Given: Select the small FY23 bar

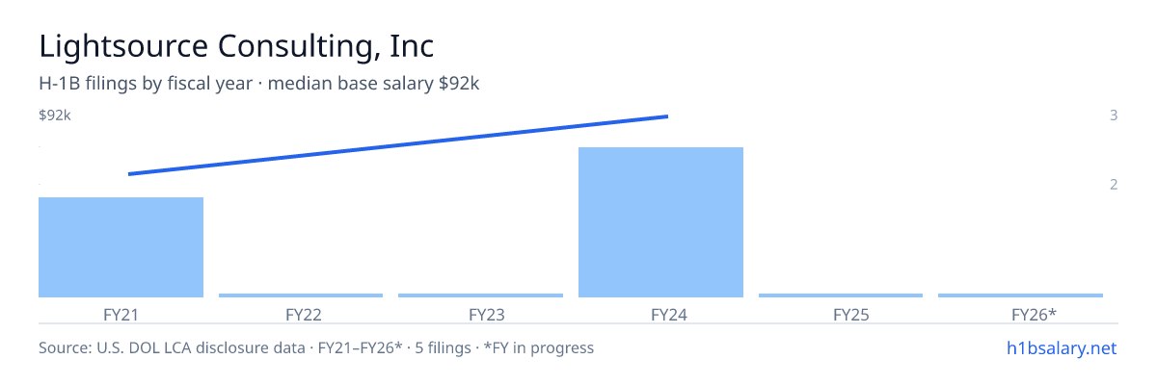Looking at the screenshot, I should click(480, 295).
